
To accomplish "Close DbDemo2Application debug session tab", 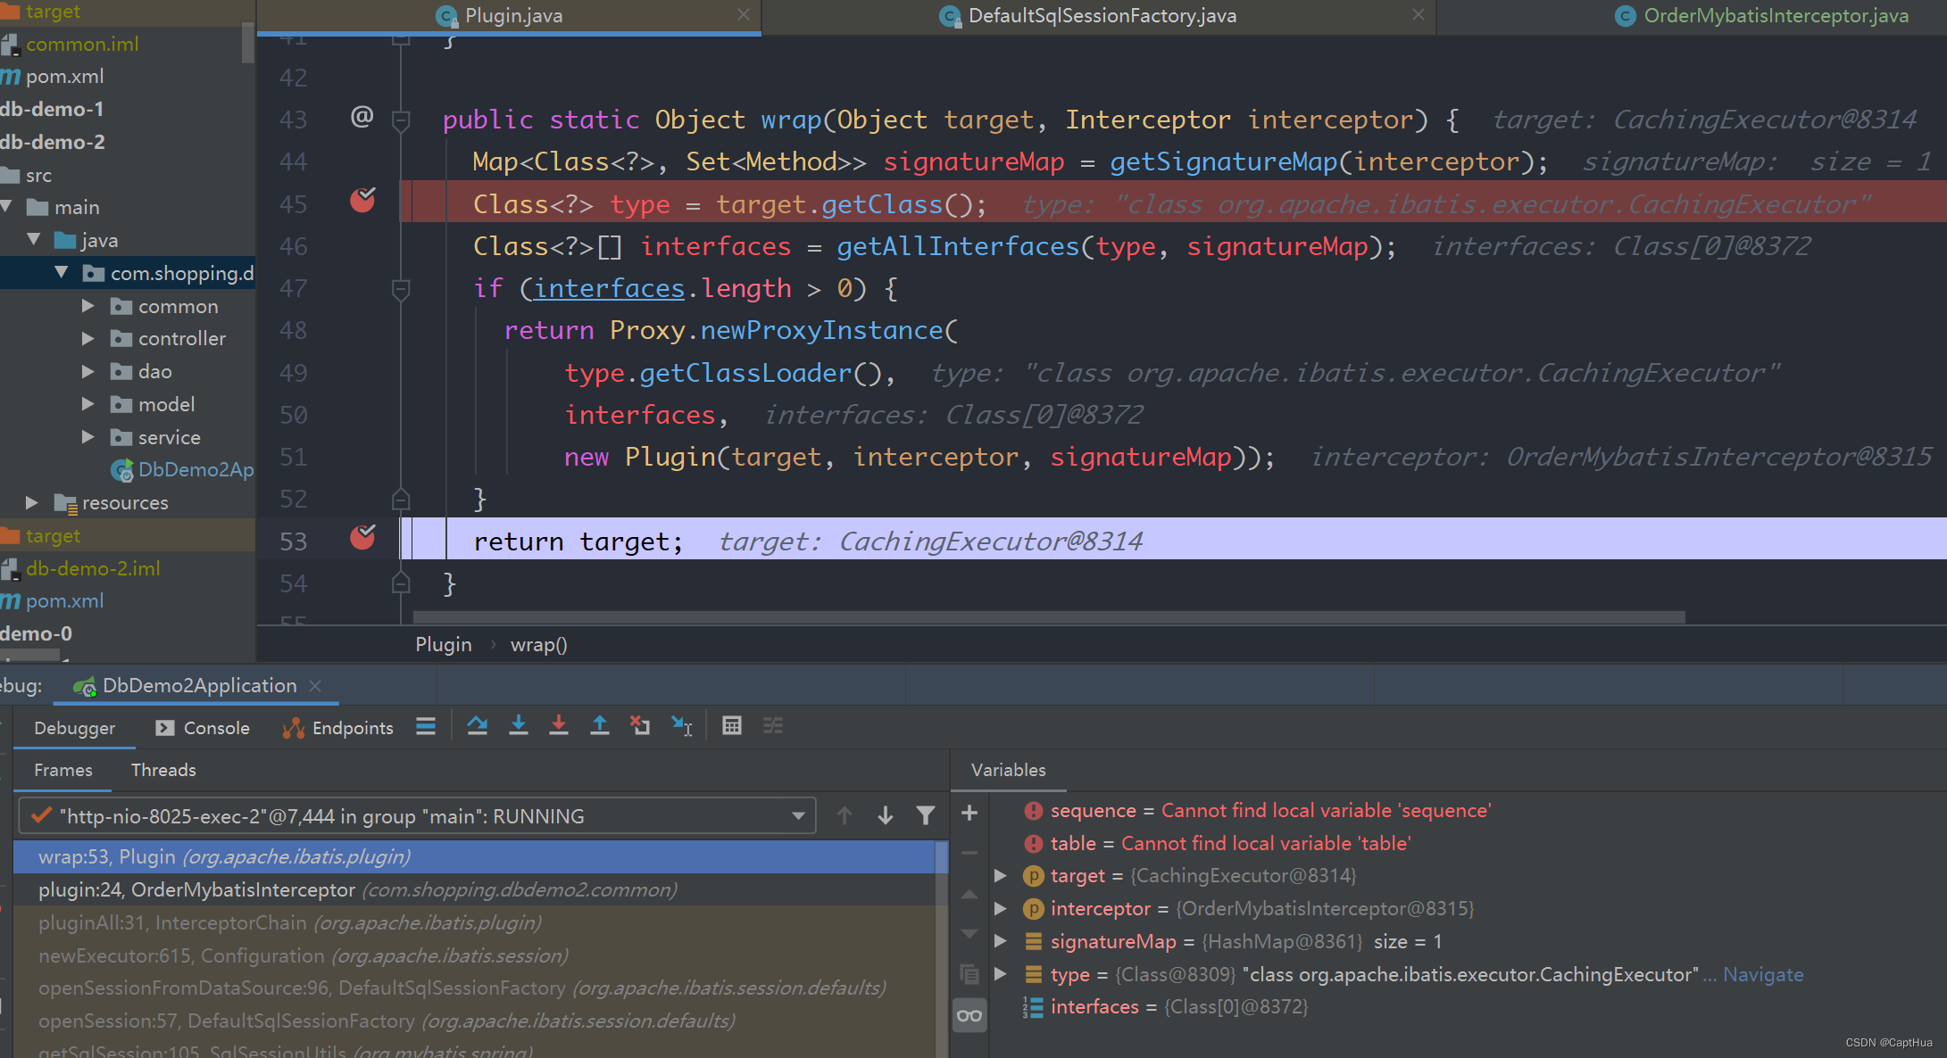I will point(315,686).
